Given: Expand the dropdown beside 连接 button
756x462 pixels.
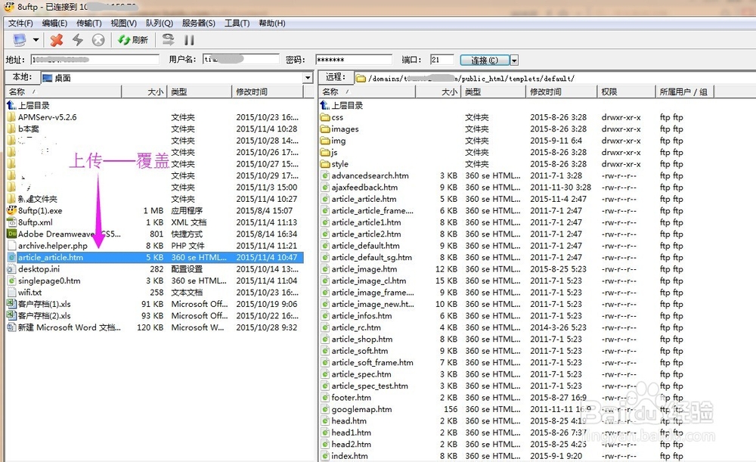Looking at the screenshot, I should pos(514,60).
